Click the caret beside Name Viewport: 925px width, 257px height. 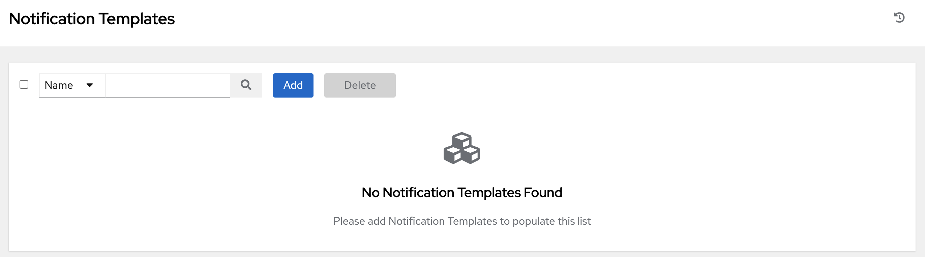tap(89, 85)
